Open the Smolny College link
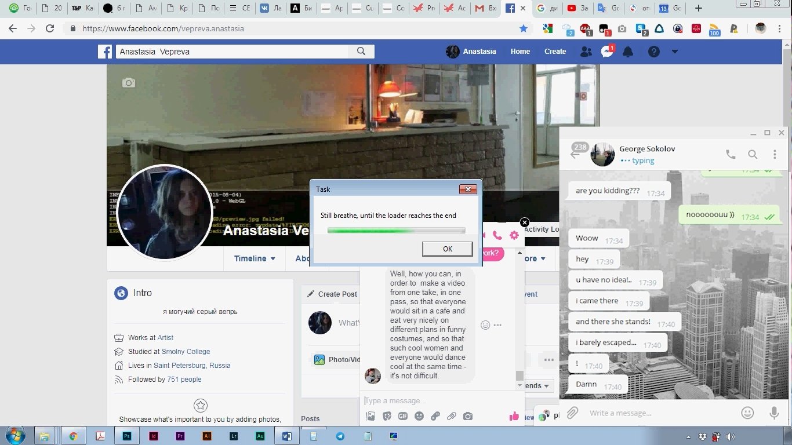 point(186,352)
